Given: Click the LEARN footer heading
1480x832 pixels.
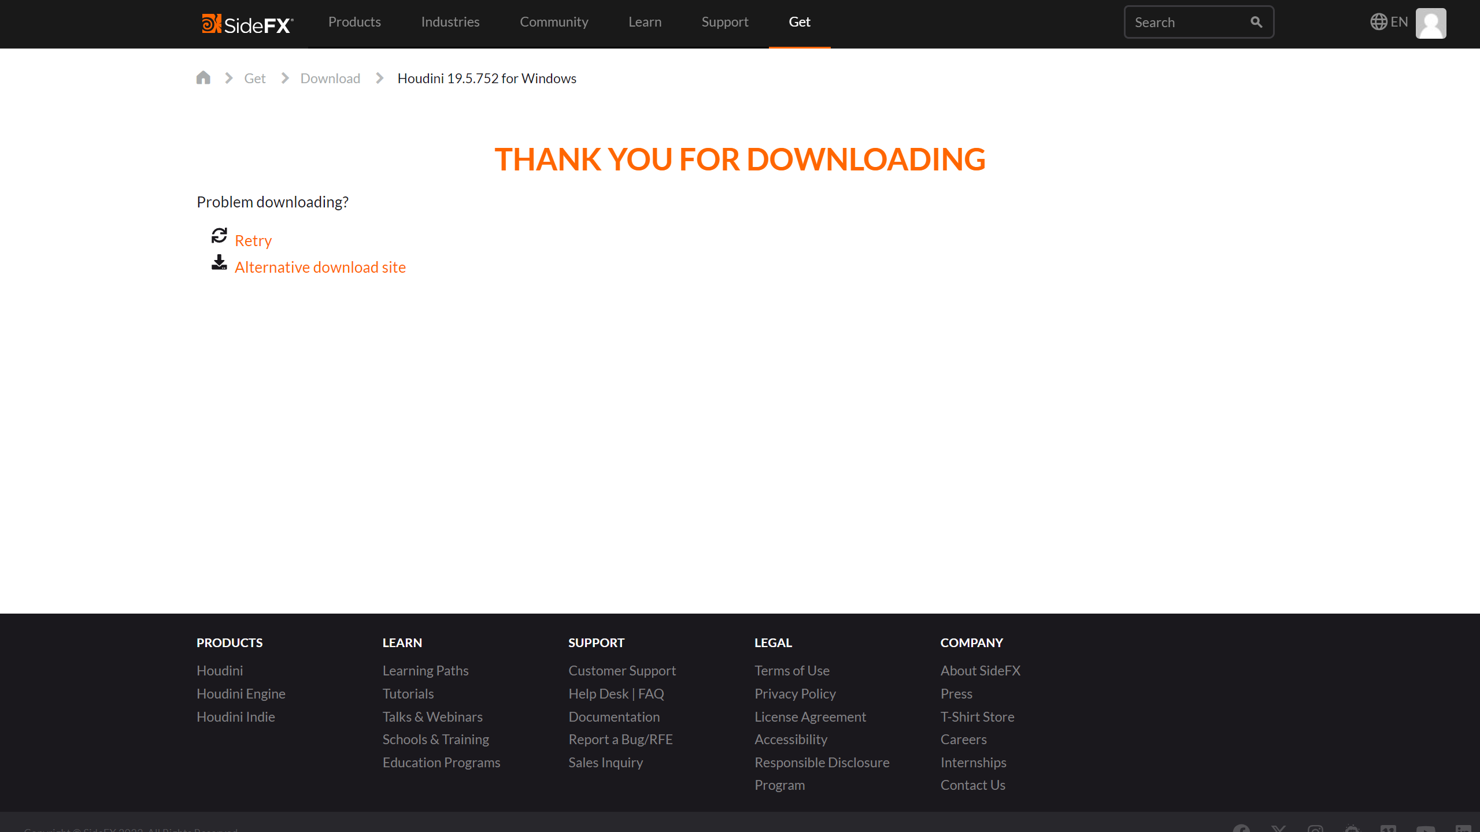Looking at the screenshot, I should tap(402, 642).
